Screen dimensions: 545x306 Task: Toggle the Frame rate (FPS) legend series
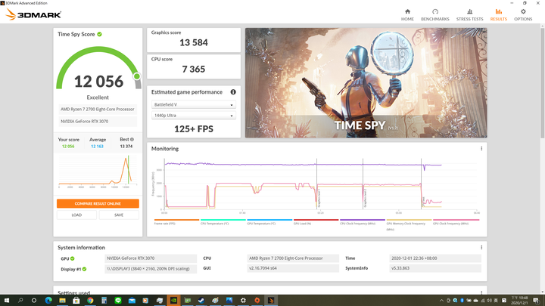(176, 221)
